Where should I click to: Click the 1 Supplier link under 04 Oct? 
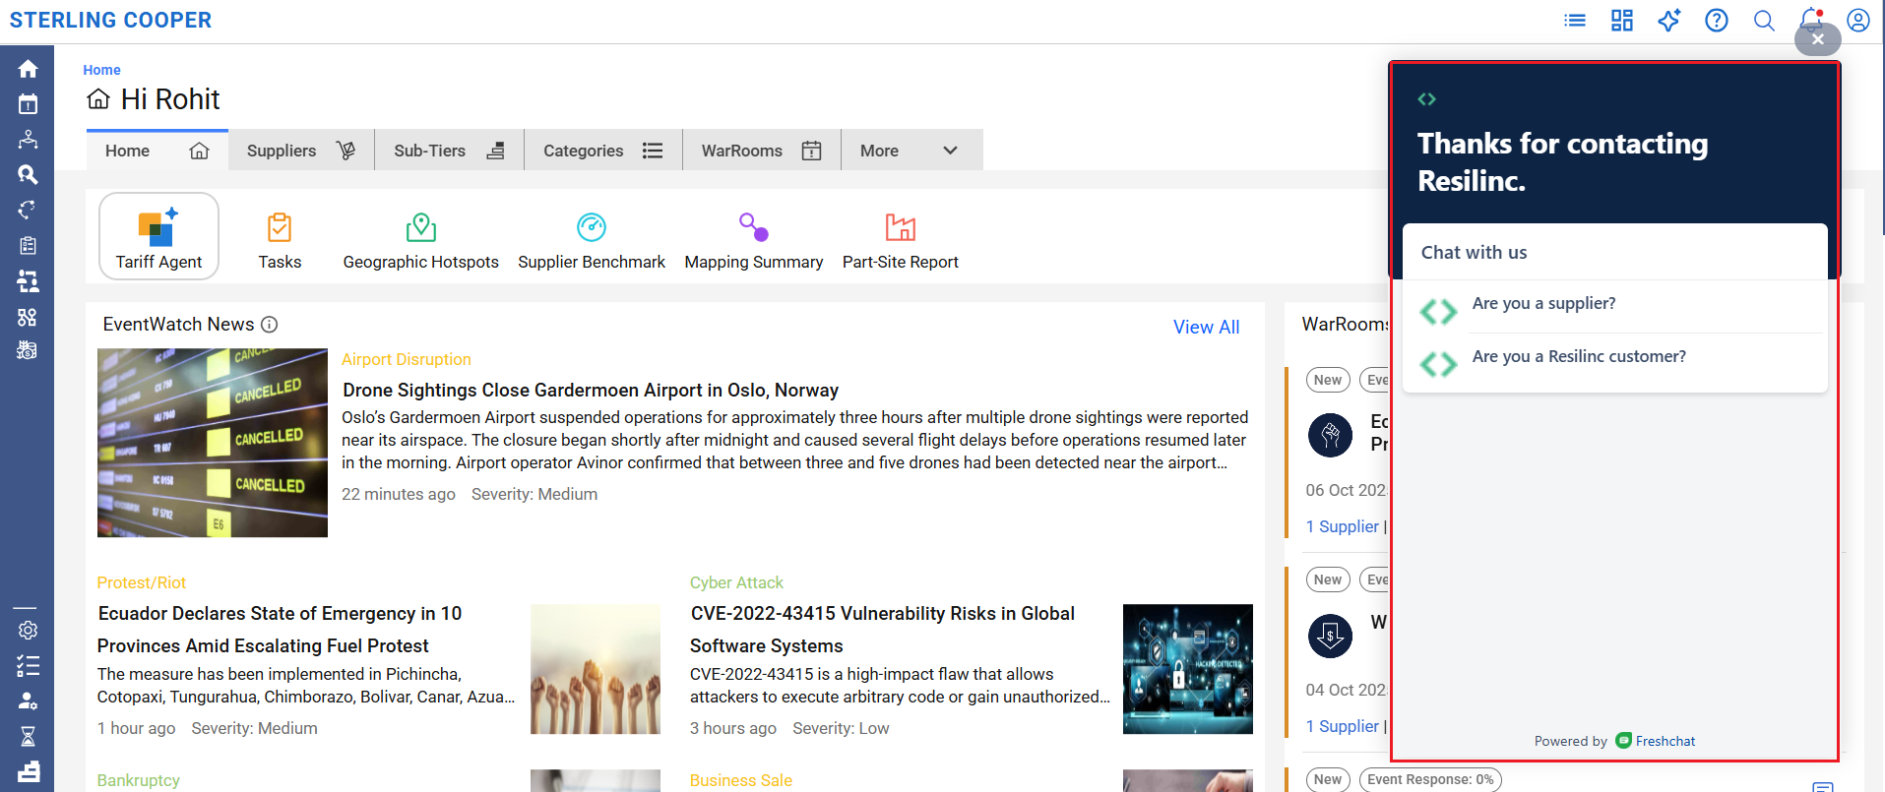click(x=1342, y=726)
